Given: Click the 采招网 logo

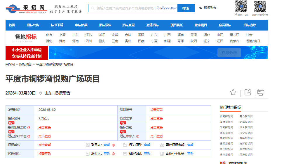Looking at the screenshot, I should pyautogui.click(x=26, y=9).
